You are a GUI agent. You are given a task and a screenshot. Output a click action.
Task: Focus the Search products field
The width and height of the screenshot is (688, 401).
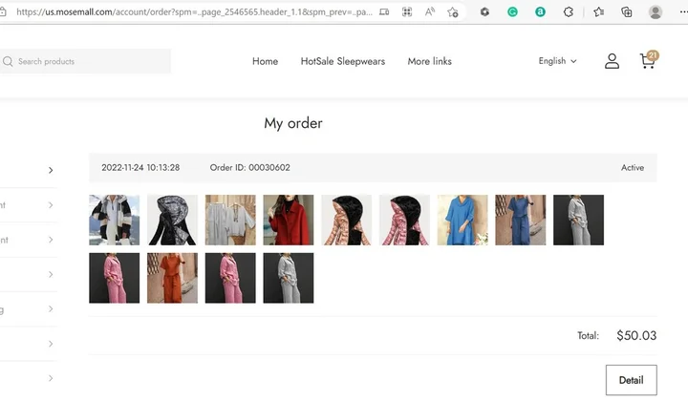[86, 61]
